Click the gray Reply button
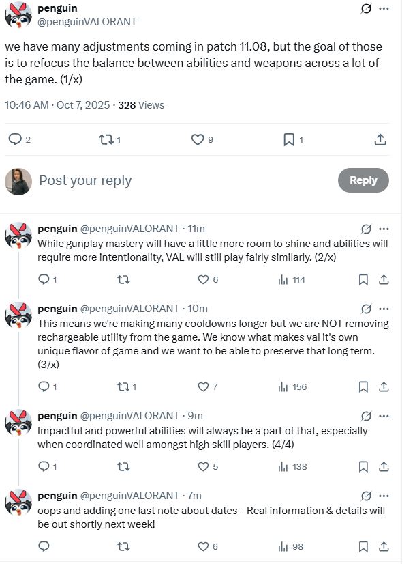Screen dimensions: 415x564 click(x=363, y=180)
